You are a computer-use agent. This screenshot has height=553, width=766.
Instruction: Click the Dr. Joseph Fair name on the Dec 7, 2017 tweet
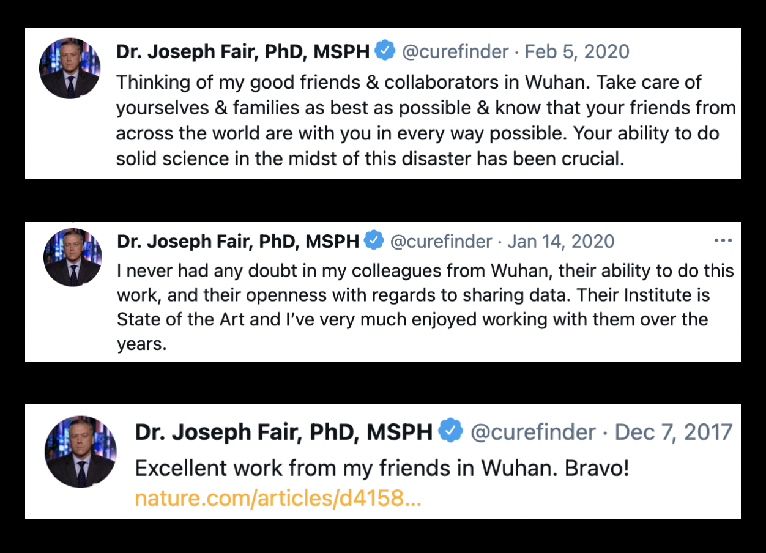[283, 432]
